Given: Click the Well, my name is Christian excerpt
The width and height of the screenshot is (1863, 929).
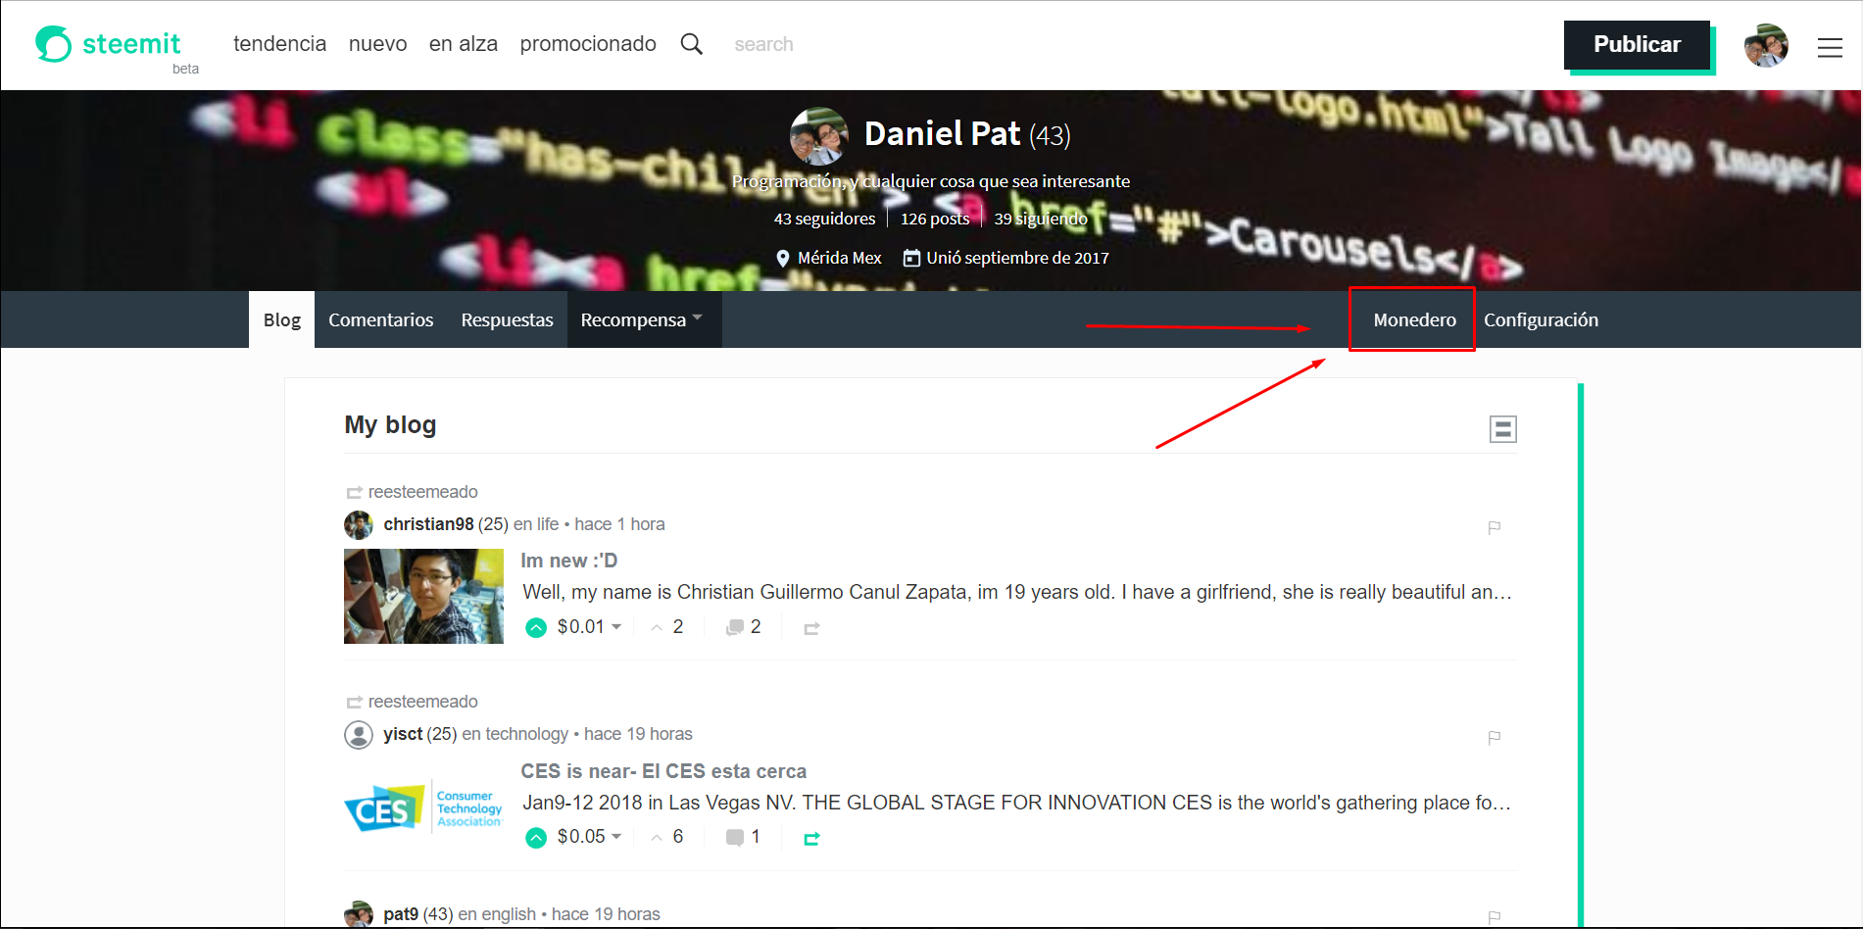Looking at the screenshot, I should [x=1017, y=592].
